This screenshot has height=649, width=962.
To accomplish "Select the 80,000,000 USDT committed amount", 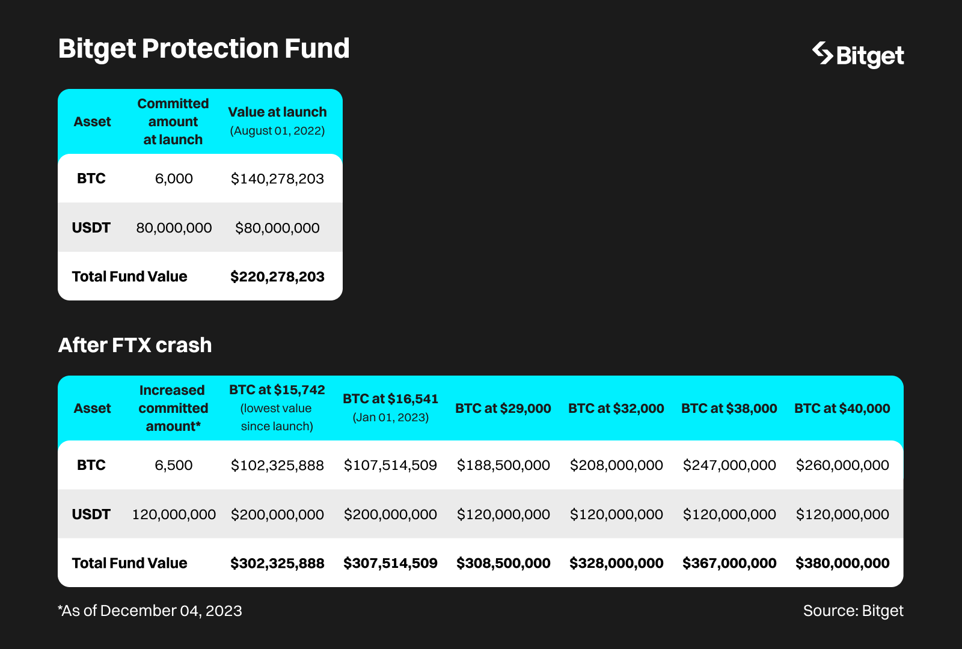I will click(x=174, y=228).
